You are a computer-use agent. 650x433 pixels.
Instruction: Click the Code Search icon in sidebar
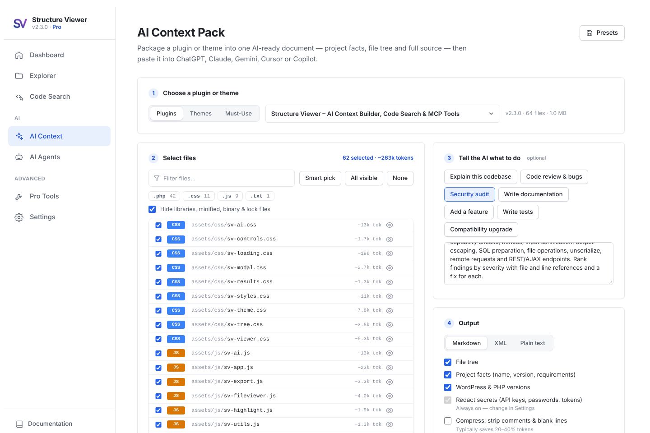click(19, 97)
